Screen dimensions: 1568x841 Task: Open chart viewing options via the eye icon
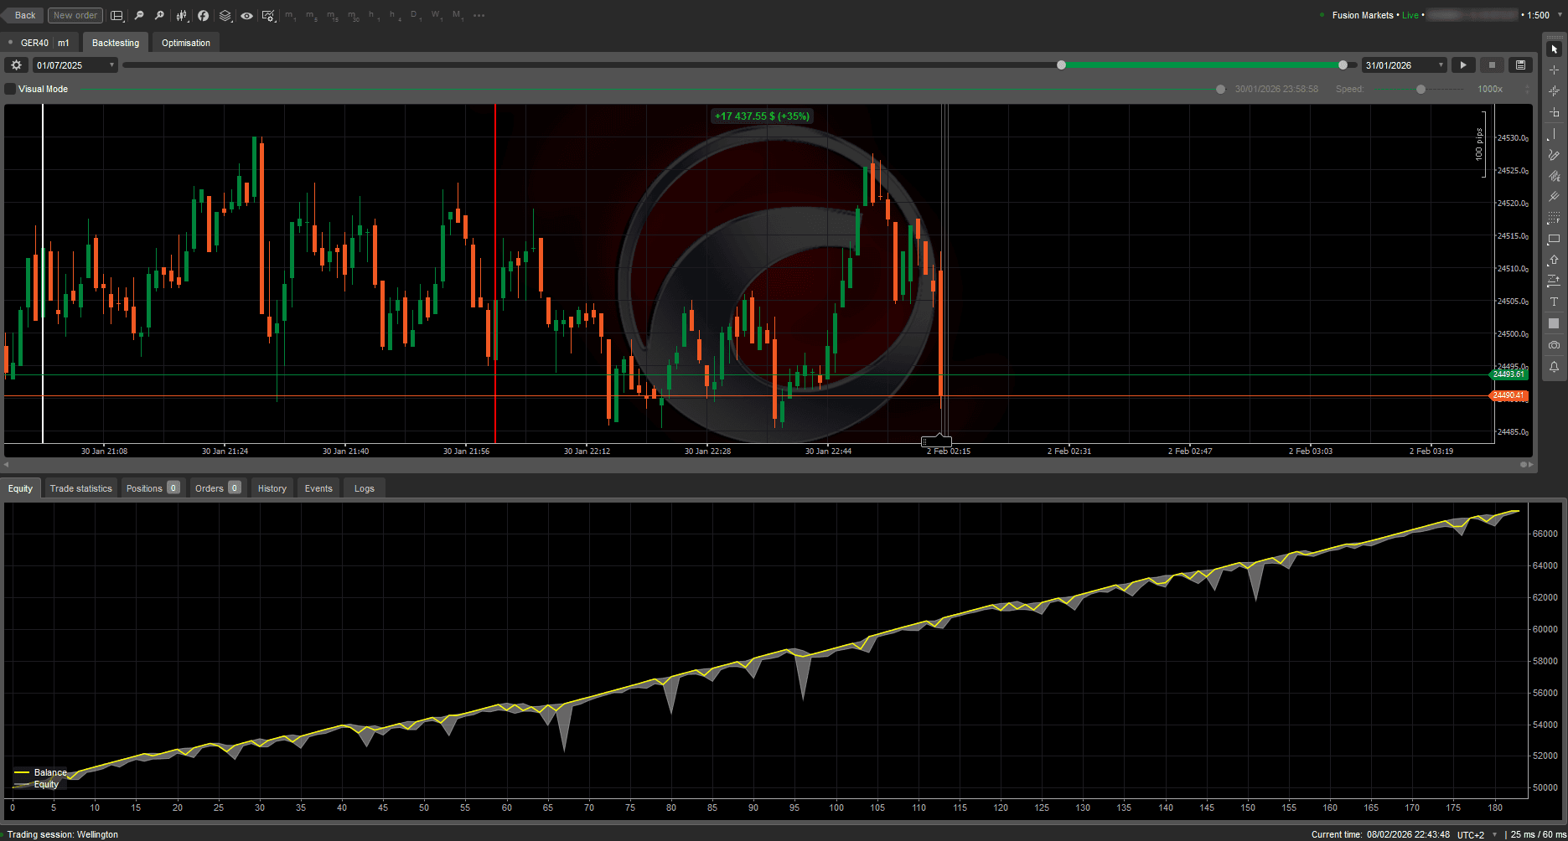(x=246, y=15)
